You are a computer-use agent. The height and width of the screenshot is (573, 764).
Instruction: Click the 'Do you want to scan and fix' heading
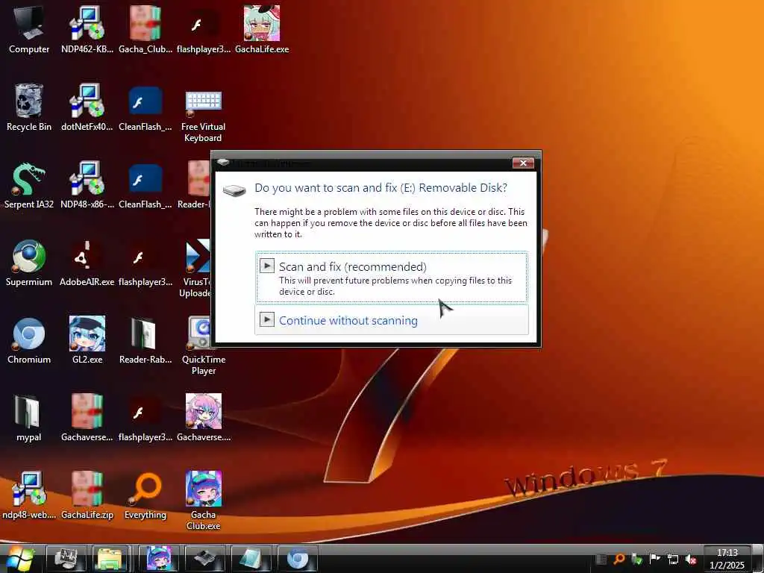coord(381,187)
